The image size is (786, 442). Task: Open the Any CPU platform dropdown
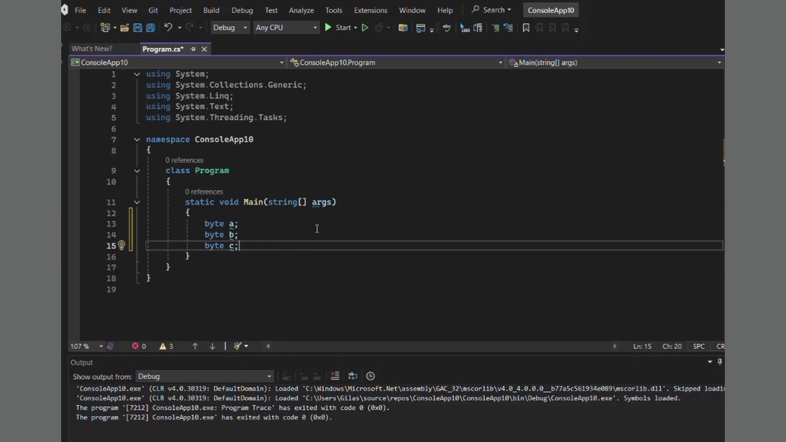point(286,28)
